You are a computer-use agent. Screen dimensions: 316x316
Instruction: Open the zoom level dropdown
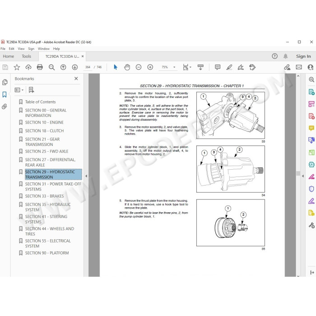(x=174, y=67)
